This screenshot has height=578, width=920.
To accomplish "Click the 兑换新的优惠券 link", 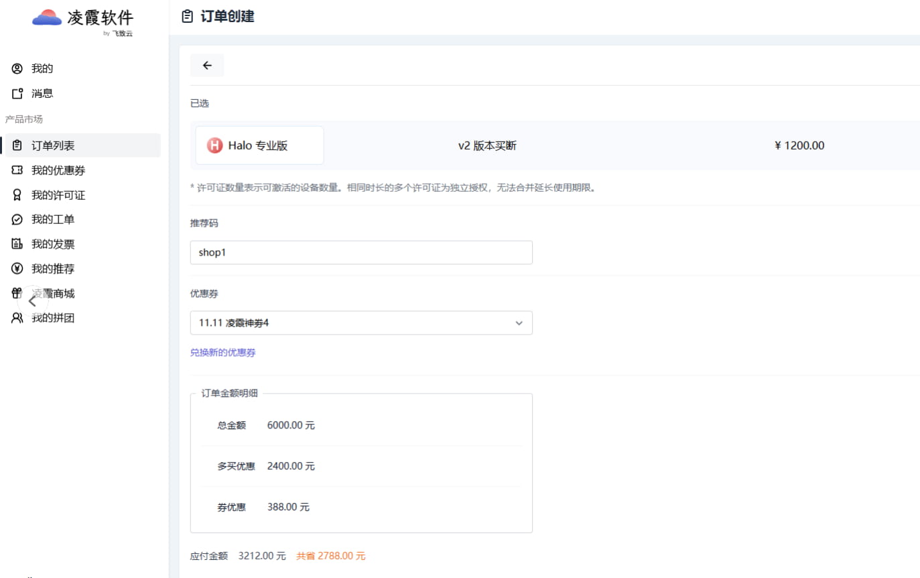I will [222, 353].
